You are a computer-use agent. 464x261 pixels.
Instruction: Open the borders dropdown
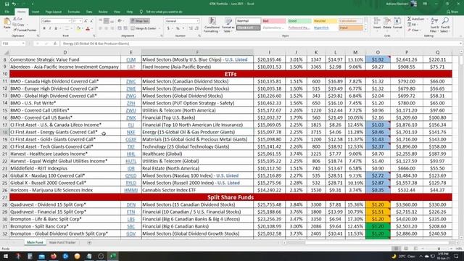pyautogui.click(x=71, y=29)
